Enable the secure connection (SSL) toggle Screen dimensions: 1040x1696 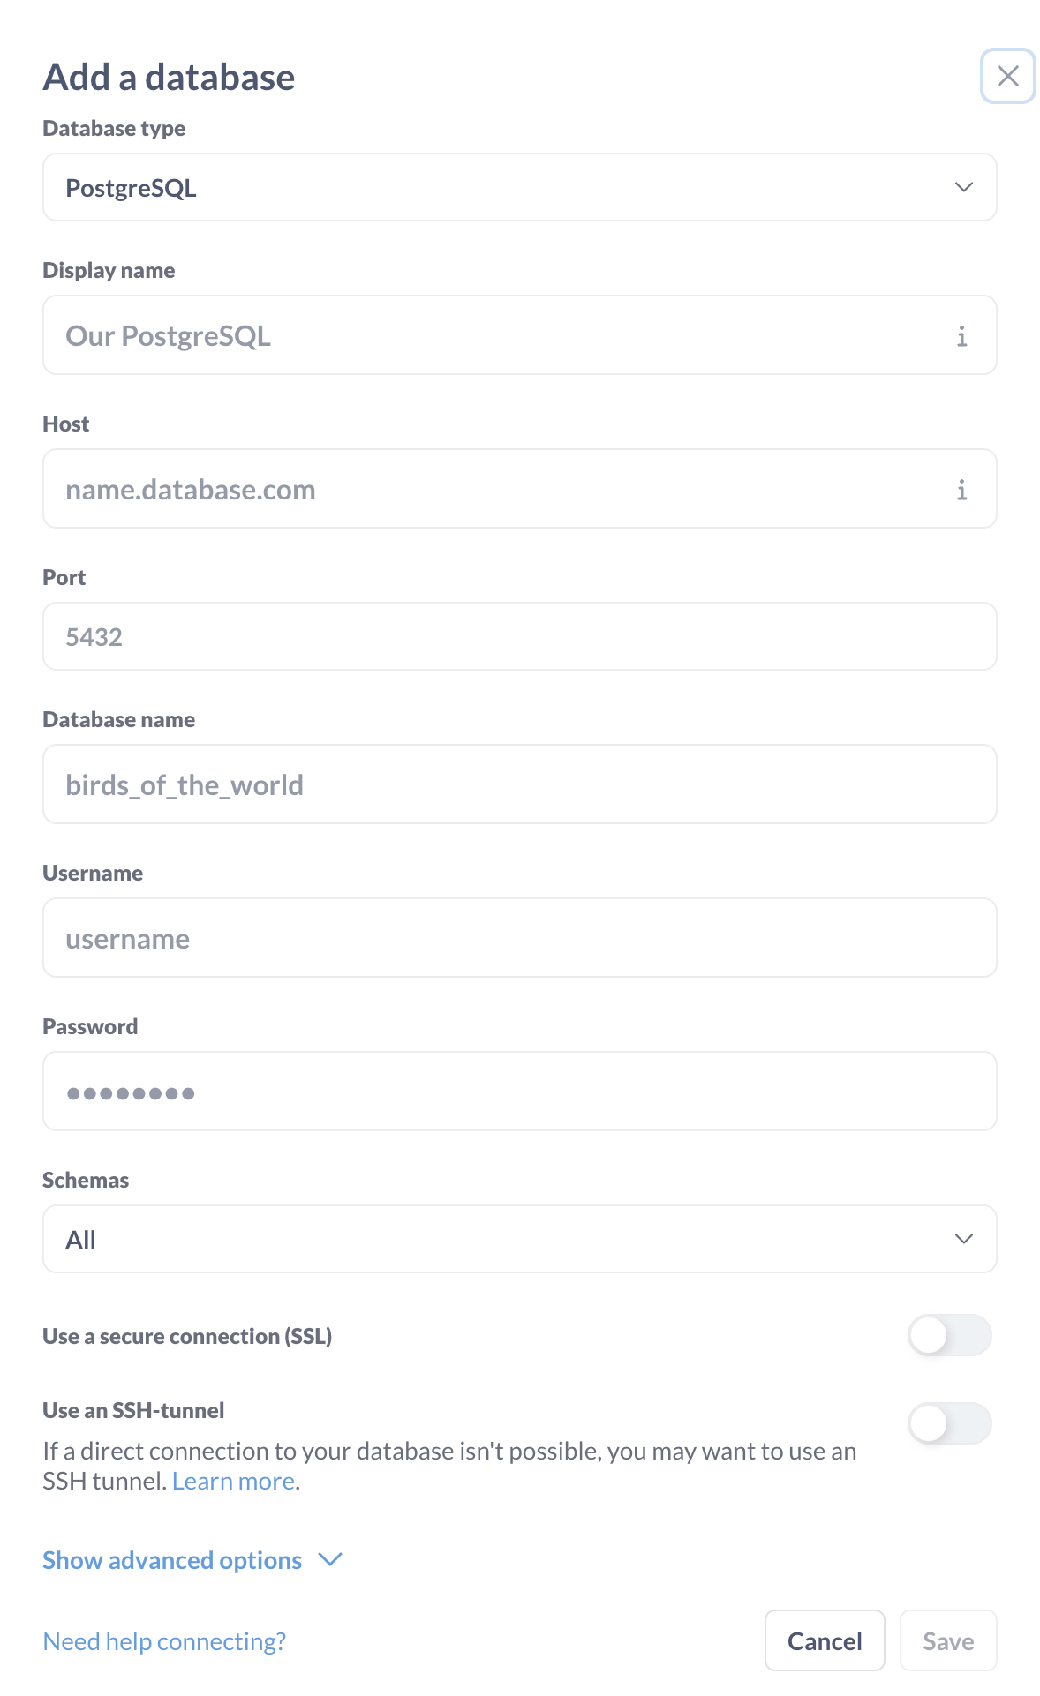tap(949, 1336)
